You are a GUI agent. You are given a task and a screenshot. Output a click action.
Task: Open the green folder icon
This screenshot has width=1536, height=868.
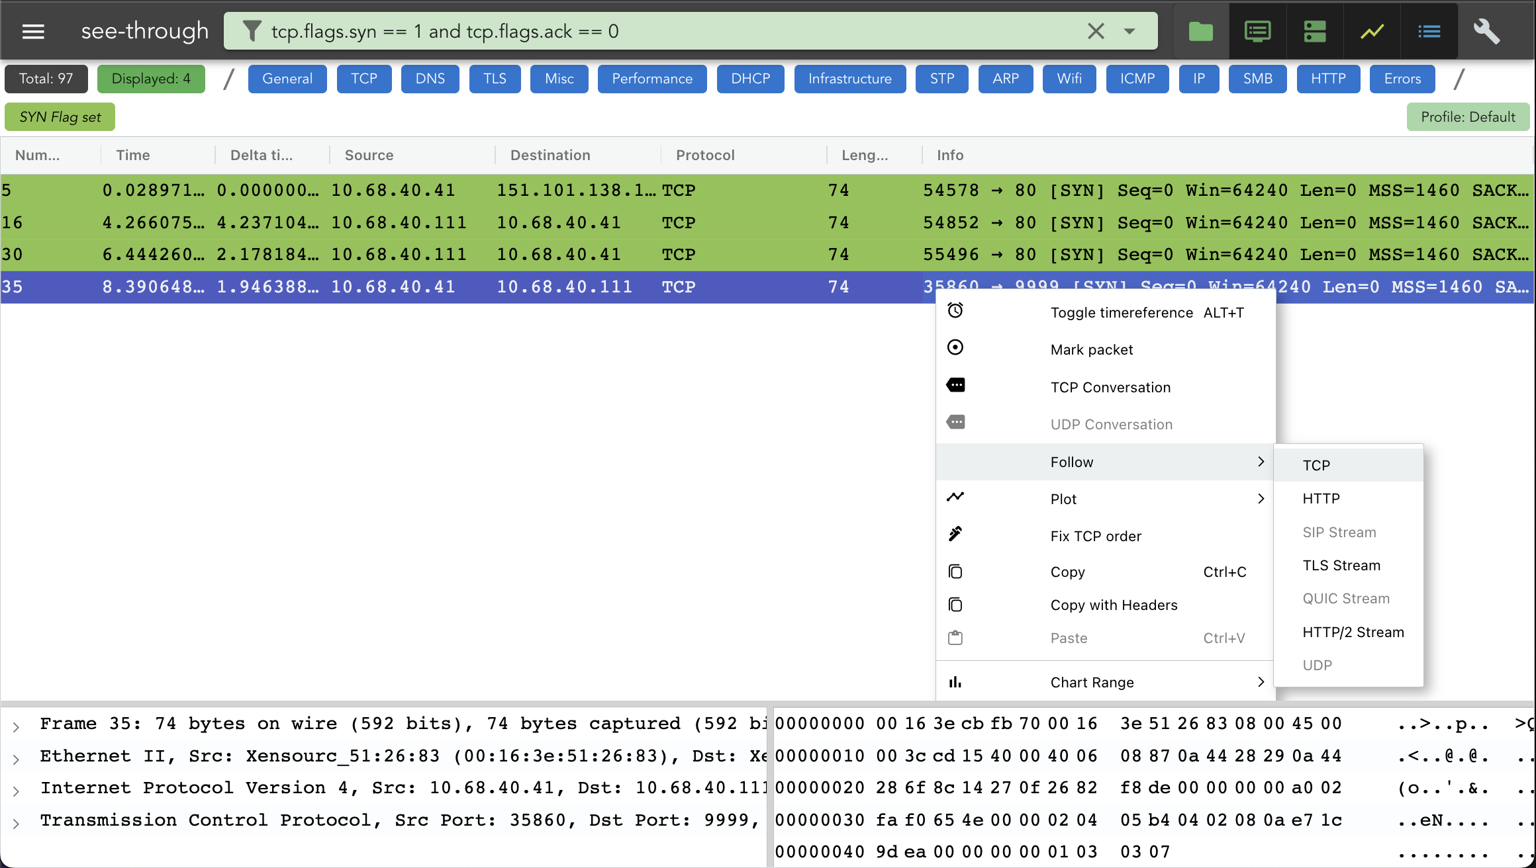point(1200,31)
